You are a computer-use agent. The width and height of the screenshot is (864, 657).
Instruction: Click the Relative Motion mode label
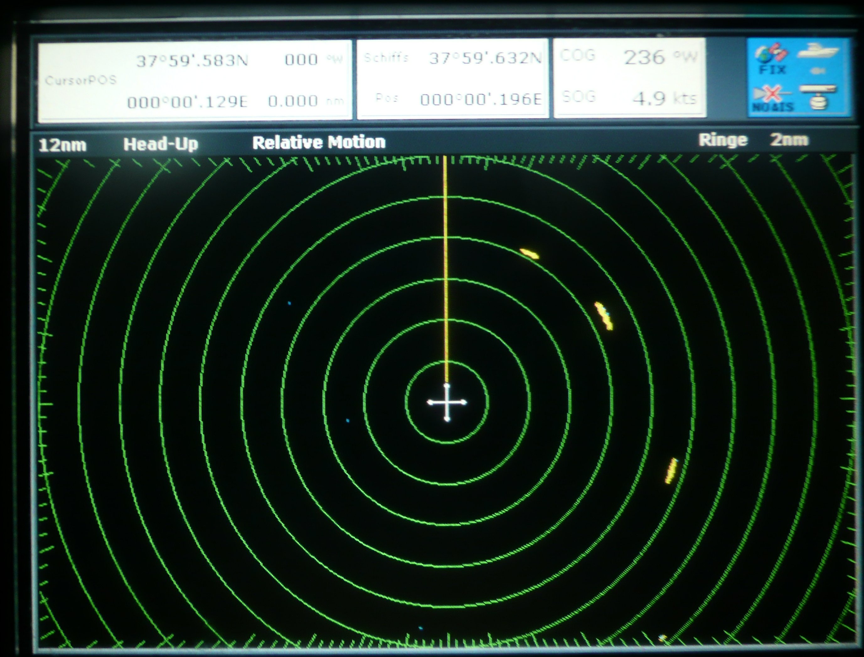319,142
